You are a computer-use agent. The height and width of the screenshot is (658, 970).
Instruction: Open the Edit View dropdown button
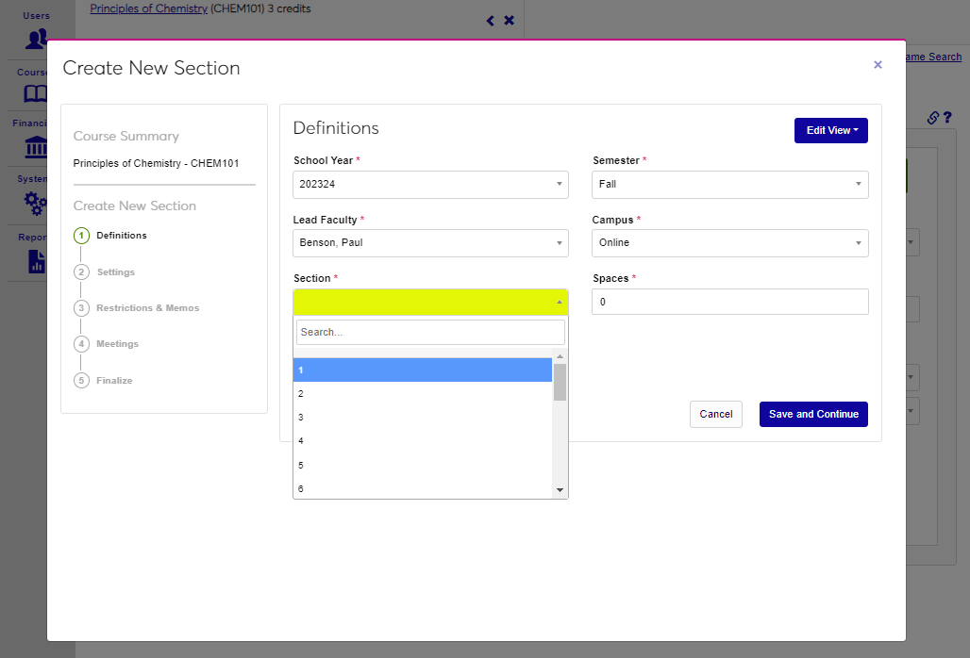pos(830,131)
